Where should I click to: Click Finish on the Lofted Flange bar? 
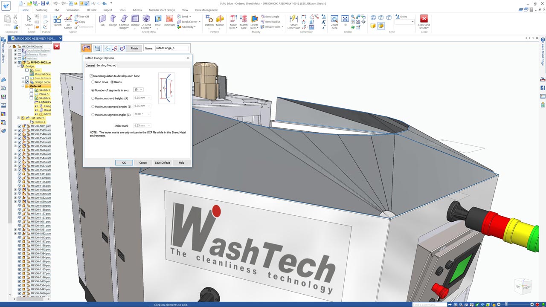(x=134, y=48)
